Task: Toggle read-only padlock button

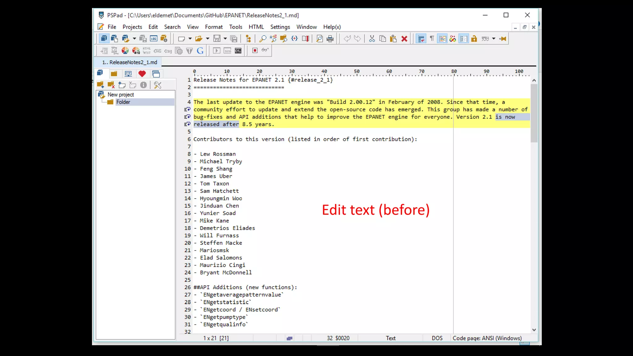Action: coord(474,39)
